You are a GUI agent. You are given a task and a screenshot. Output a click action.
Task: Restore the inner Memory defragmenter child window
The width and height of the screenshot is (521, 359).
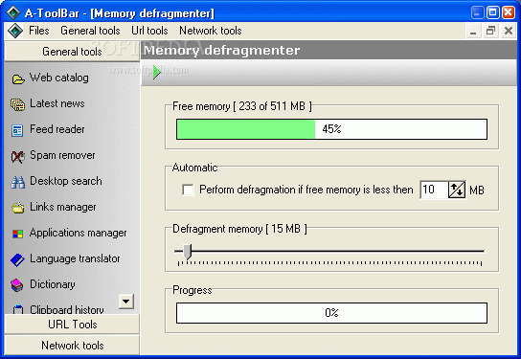click(490, 31)
